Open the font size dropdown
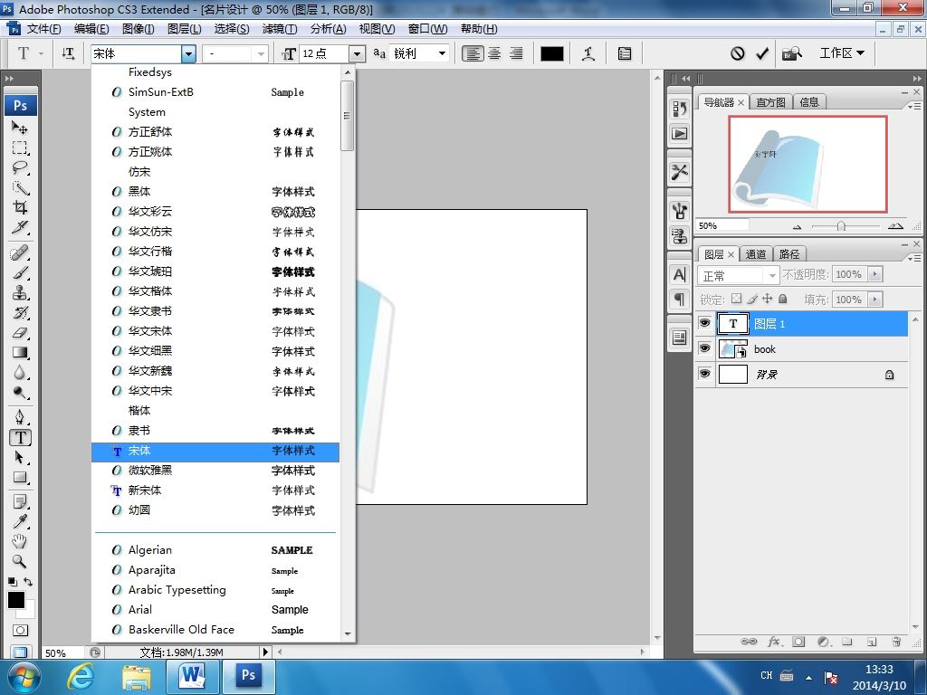This screenshot has width=927, height=695. [357, 53]
